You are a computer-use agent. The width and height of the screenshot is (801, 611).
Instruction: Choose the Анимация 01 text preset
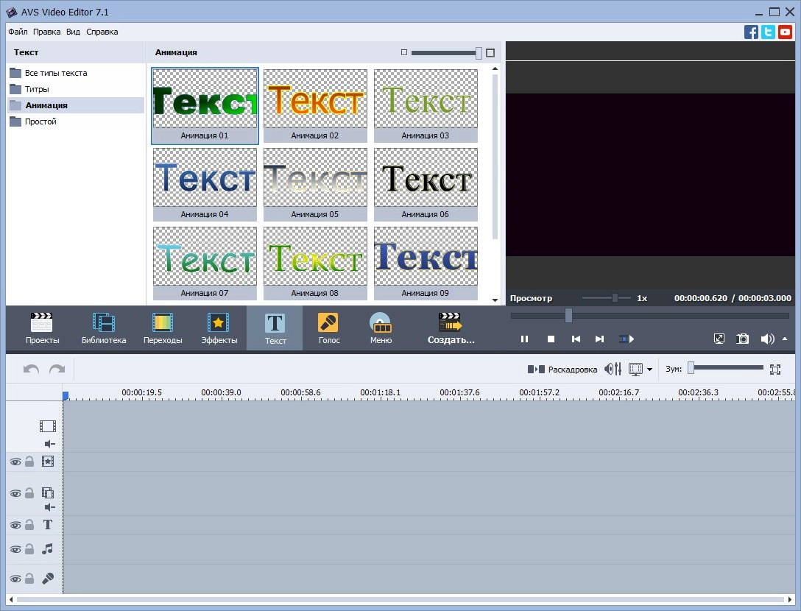[205, 106]
